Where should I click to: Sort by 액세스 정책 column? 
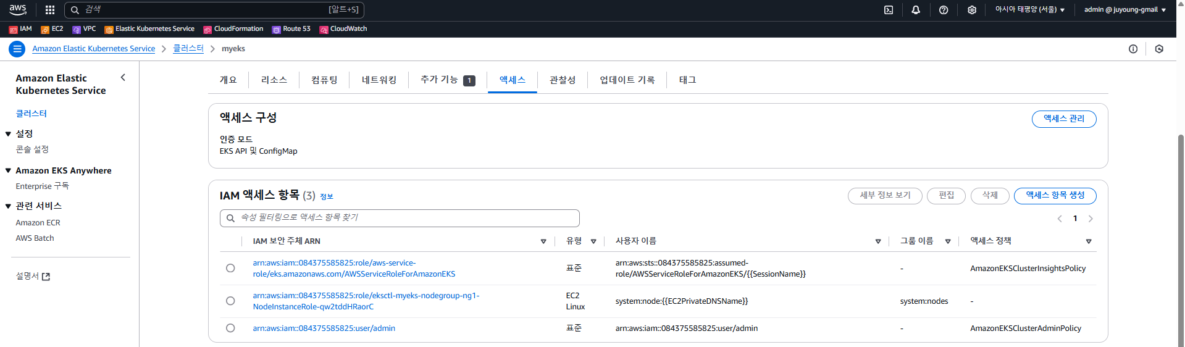coord(1089,241)
